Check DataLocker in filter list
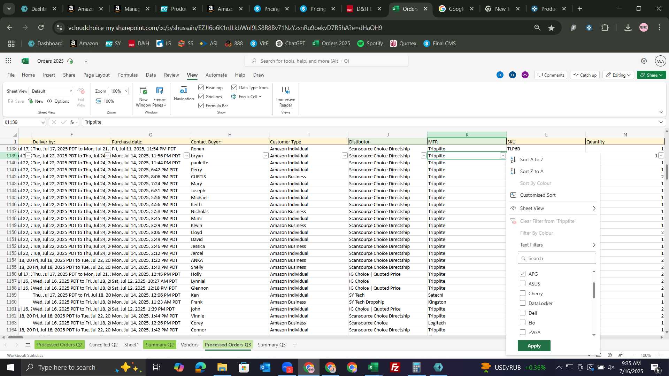The width and height of the screenshot is (669, 376). coord(523,303)
